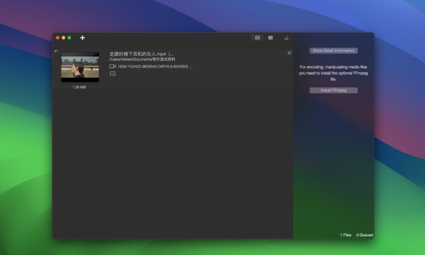Select the list view icon in the toolbar
The height and width of the screenshot is (255, 425).
(x=257, y=38)
